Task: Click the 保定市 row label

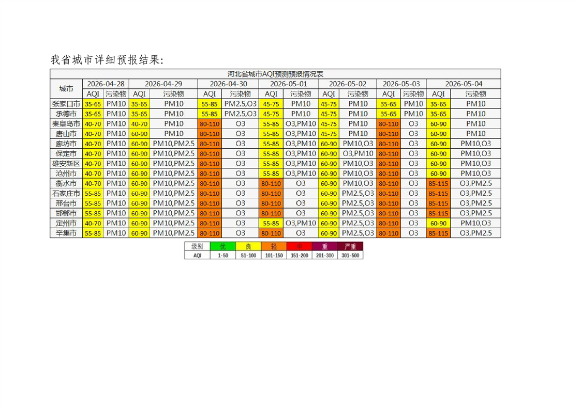Action: 66,153
